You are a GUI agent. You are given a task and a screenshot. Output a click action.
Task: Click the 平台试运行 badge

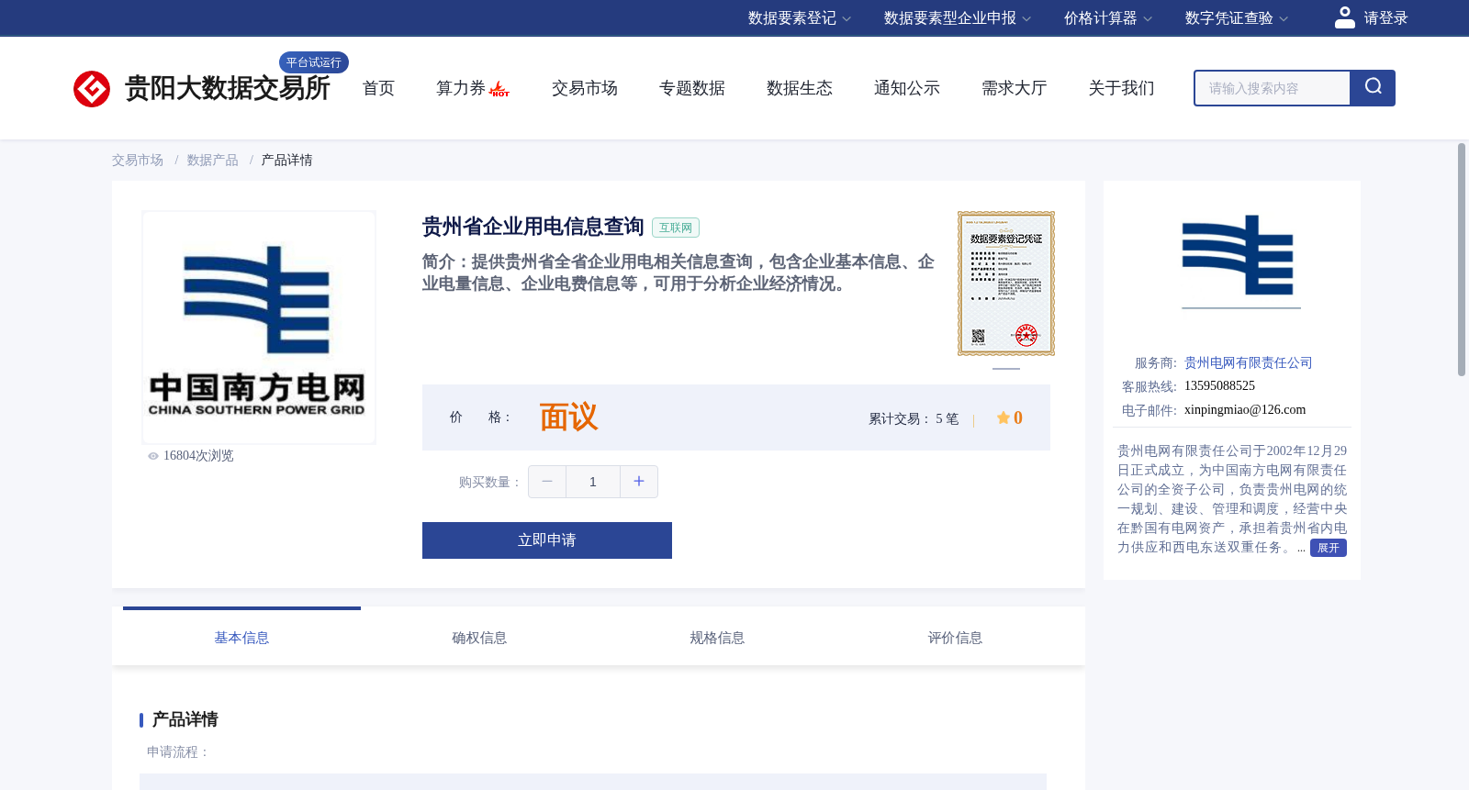coord(314,62)
